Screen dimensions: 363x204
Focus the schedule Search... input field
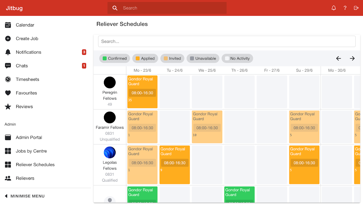(227, 41)
